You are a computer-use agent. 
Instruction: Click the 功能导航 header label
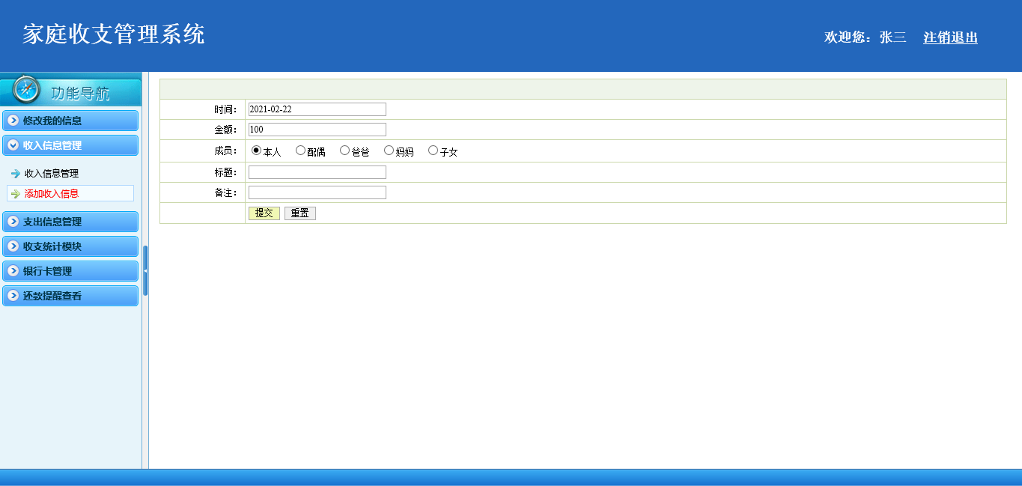point(80,94)
